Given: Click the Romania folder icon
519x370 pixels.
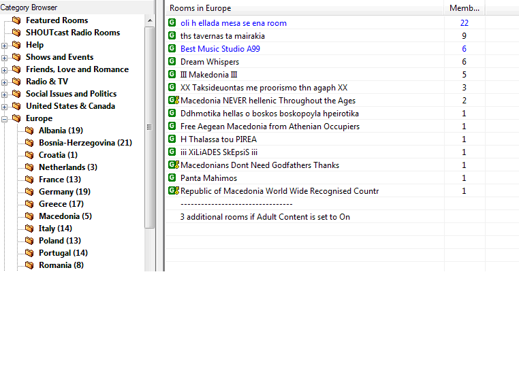Looking at the screenshot, I should 29,265.
